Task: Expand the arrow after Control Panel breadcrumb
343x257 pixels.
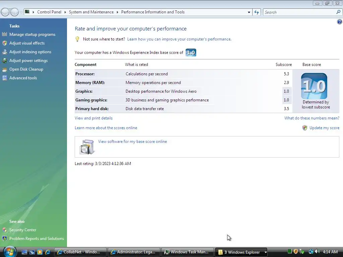Action: [x=65, y=12]
